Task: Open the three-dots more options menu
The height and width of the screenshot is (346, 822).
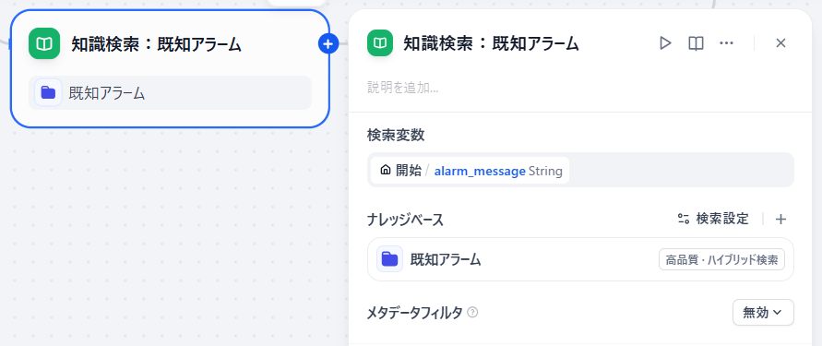Action: tap(726, 43)
